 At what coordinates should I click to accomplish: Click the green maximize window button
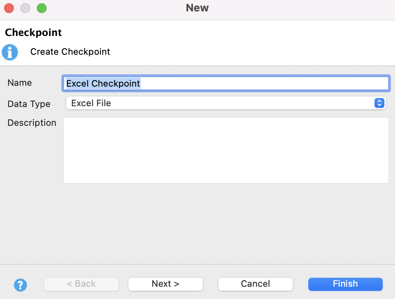click(x=42, y=8)
